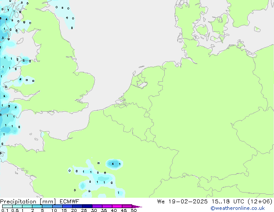
Task: Click the legend tick label "25"
Action: [84, 211]
